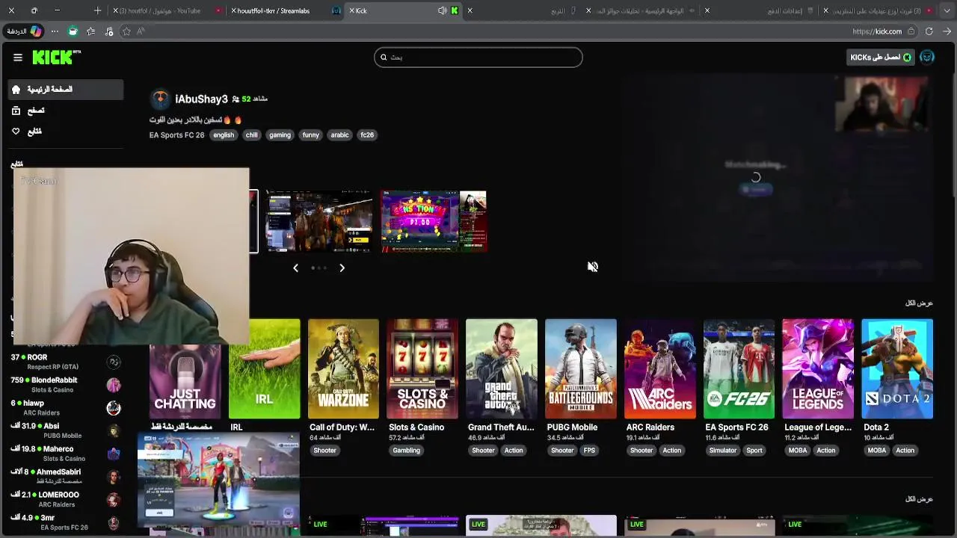This screenshot has height=538, width=957.
Task: Click Maherco avatar in sidebar
Action: click(114, 454)
